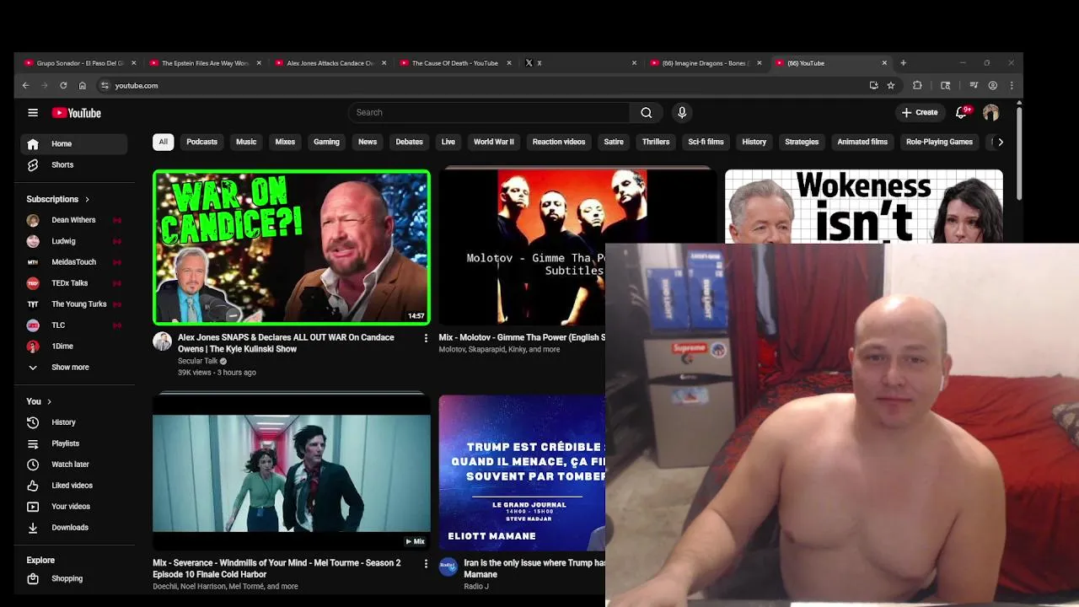Image resolution: width=1079 pixels, height=607 pixels.
Task: Select the Sci-fi films filter chip
Action: tap(706, 142)
